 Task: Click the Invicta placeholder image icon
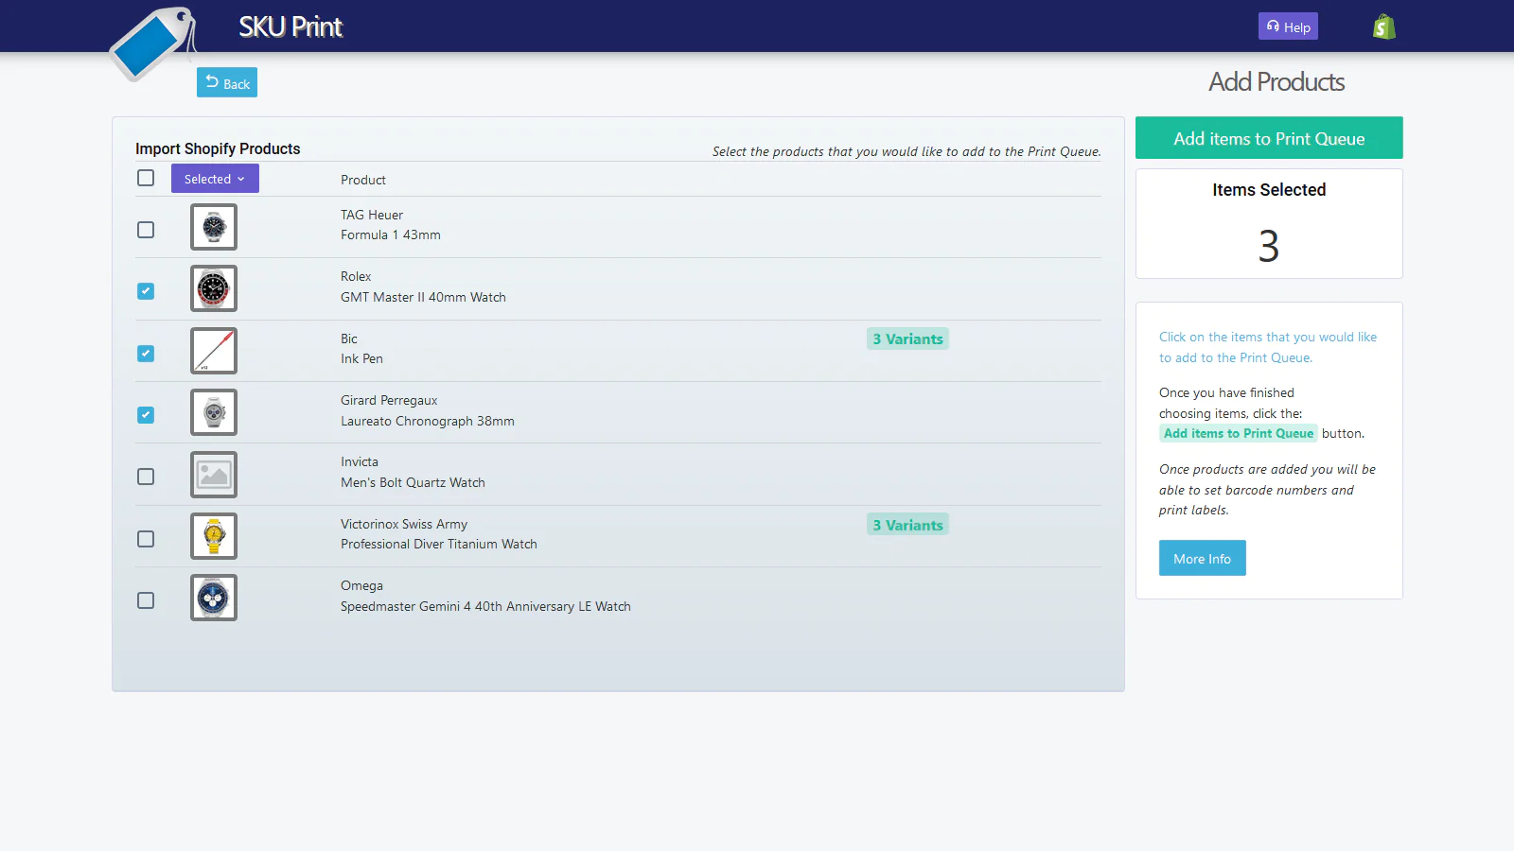click(x=214, y=474)
